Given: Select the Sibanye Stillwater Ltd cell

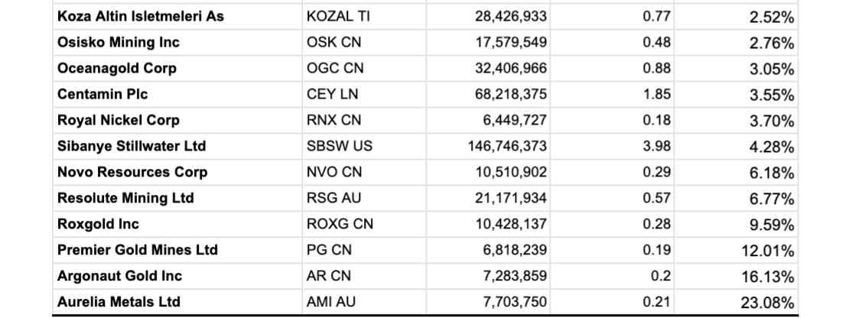Looking at the screenshot, I should pos(132,146).
